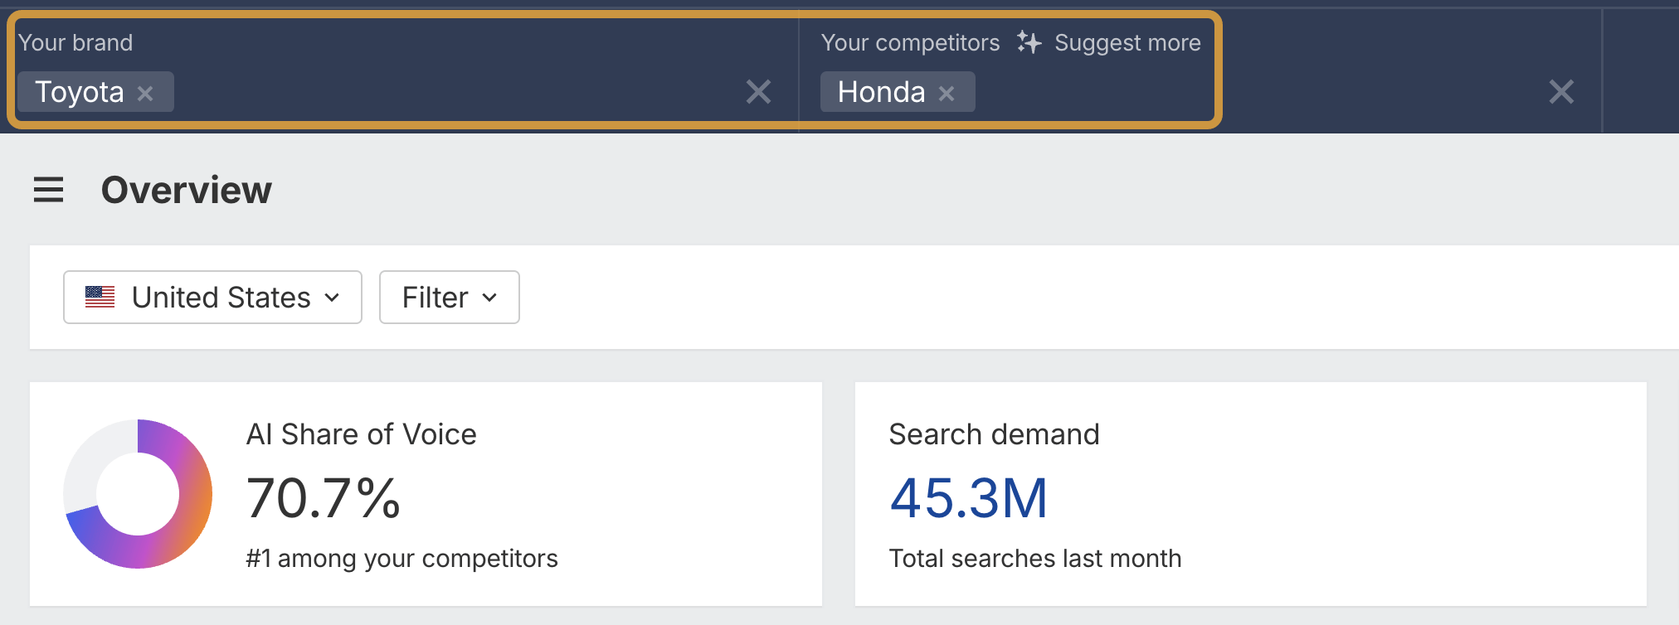Select the Toyota brand chip
The width and height of the screenshot is (1679, 625).
click(80, 92)
